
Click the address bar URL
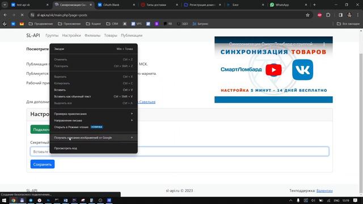[x=62, y=15]
